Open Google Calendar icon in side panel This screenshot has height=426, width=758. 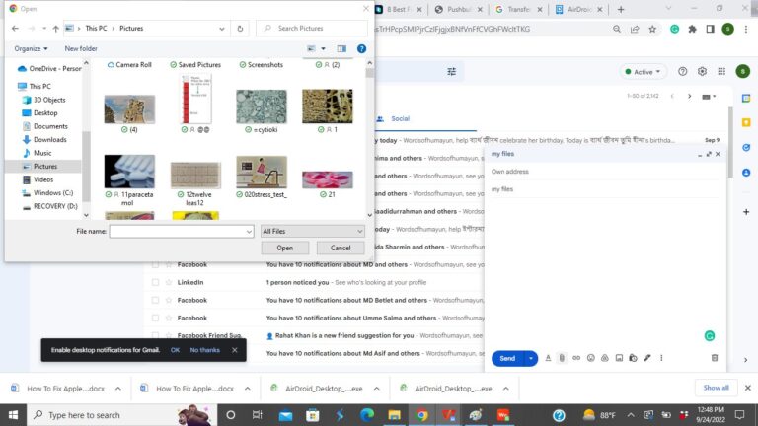coord(746,98)
